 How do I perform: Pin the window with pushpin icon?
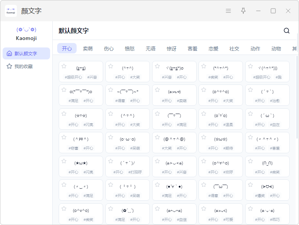243,11
